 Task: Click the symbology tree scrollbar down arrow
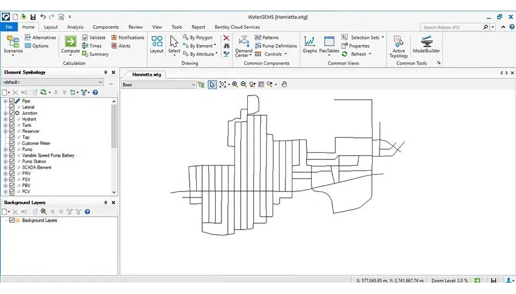tap(114, 192)
